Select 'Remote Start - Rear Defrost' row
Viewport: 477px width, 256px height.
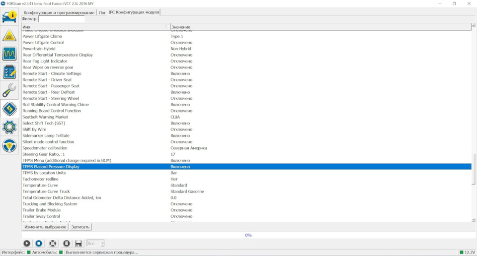[246, 92]
